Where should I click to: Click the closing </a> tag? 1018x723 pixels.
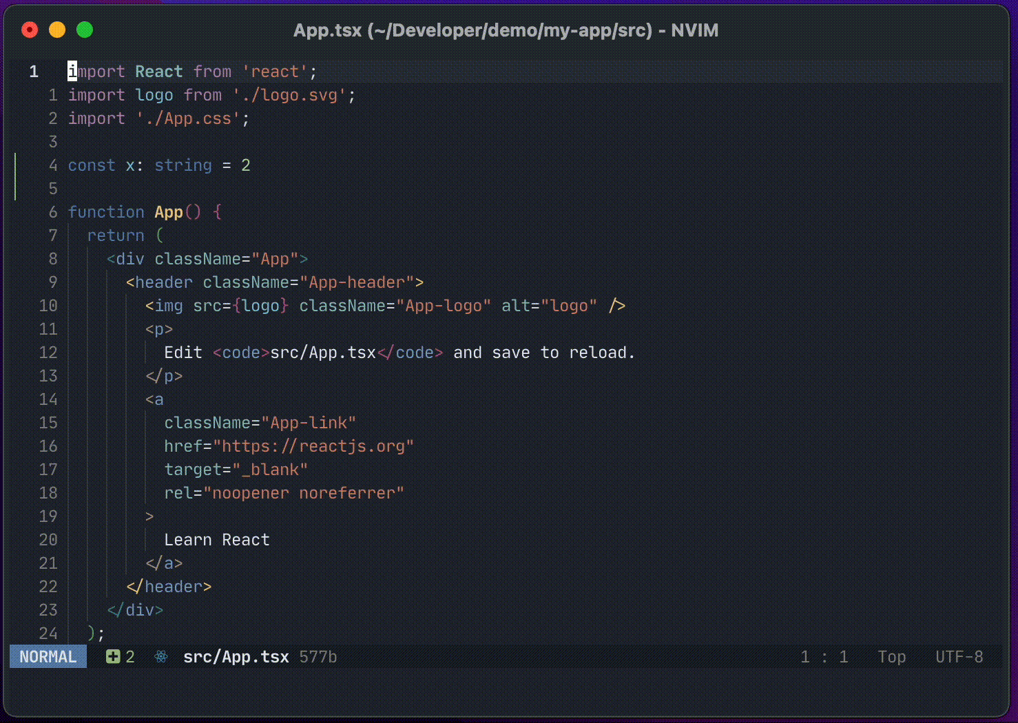coord(164,563)
